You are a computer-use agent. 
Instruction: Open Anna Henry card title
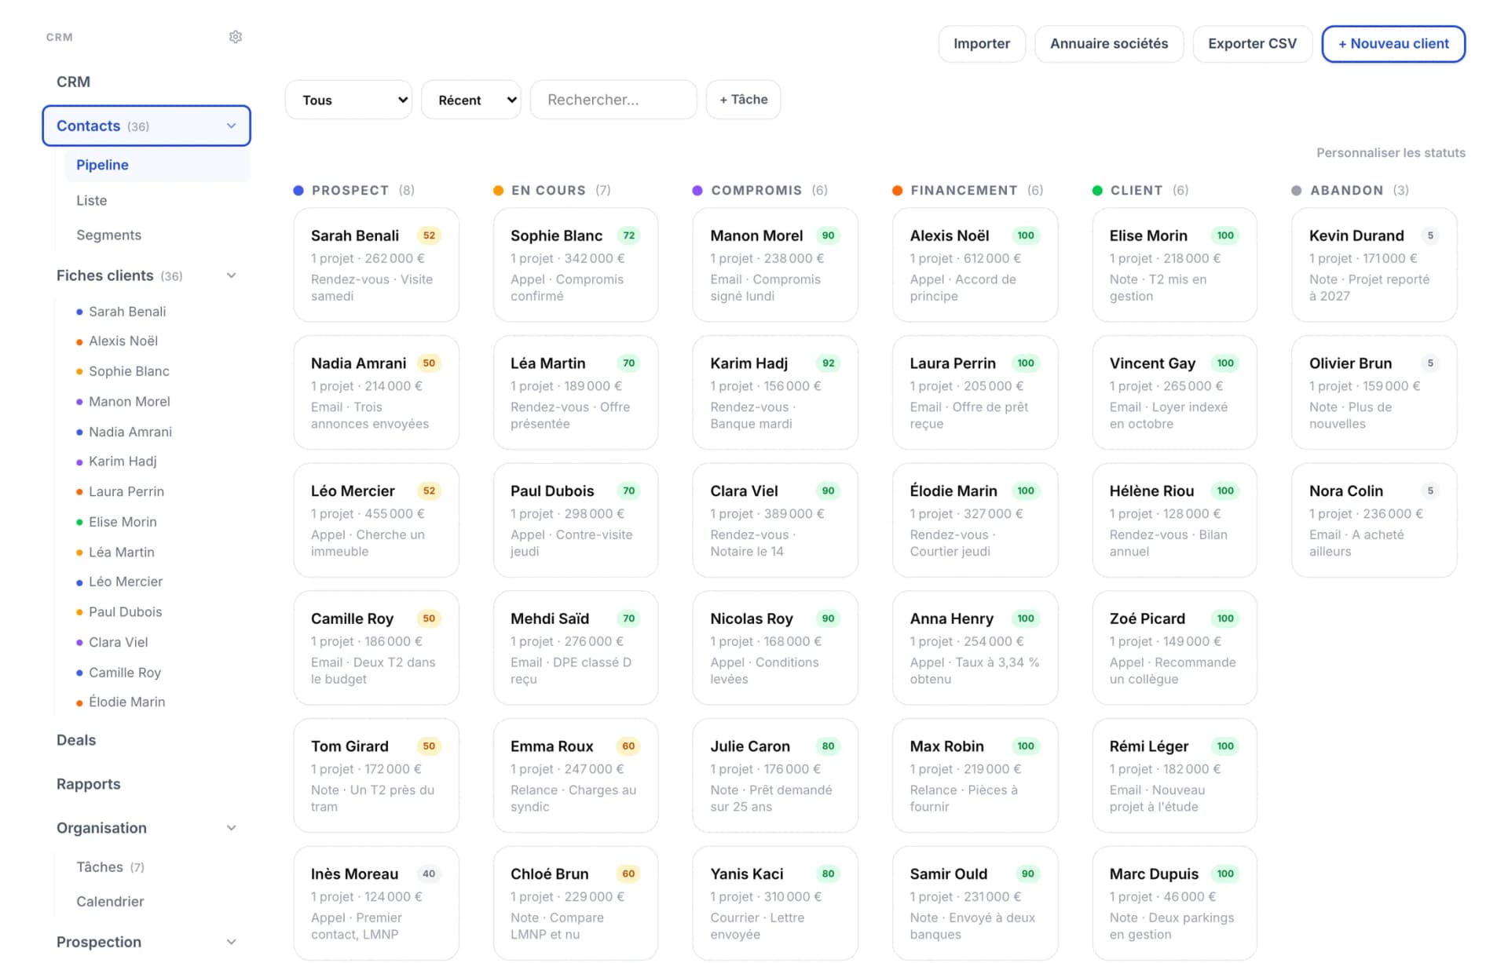[x=951, y=618]
